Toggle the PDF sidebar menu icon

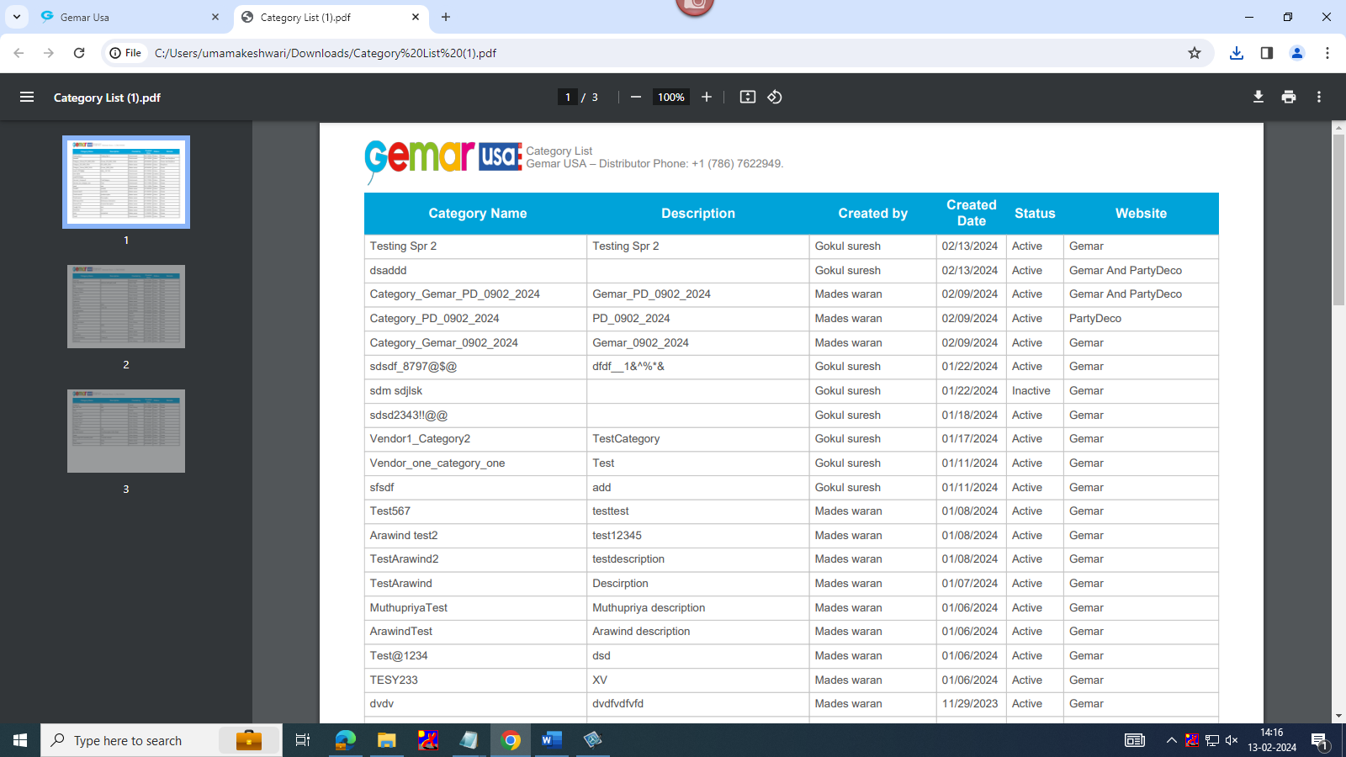pos(27,97)
